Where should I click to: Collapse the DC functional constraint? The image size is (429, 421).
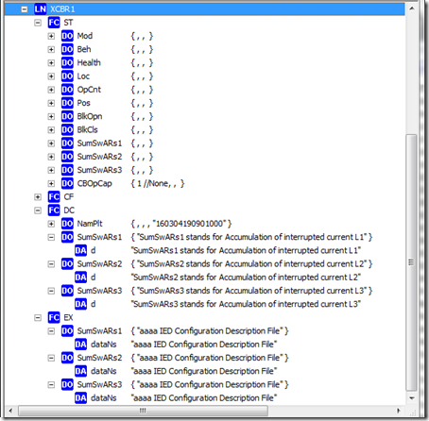point(38,210)
